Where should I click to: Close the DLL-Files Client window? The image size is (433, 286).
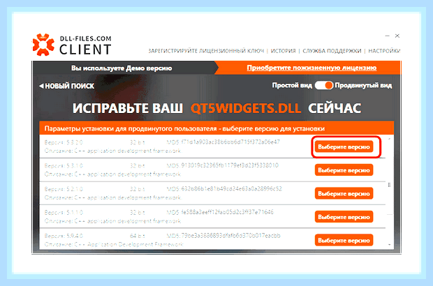397,36
